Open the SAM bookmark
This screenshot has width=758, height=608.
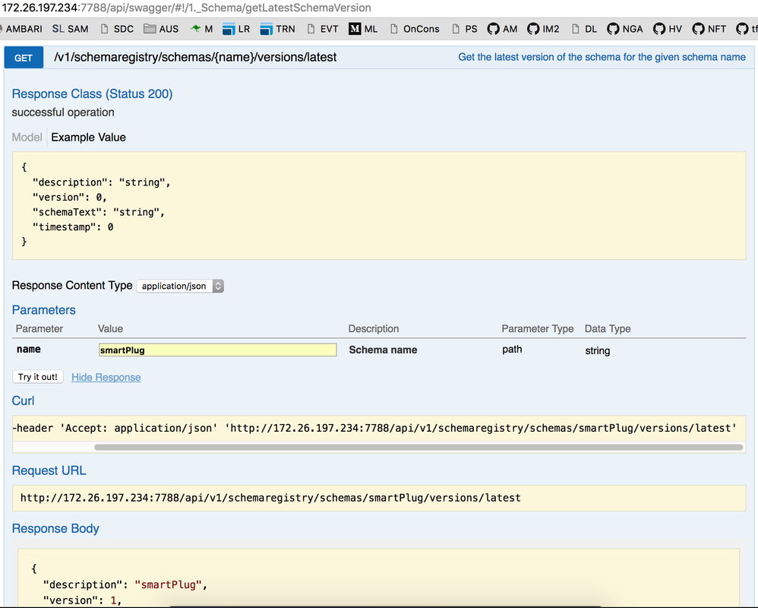pos(70,29)
